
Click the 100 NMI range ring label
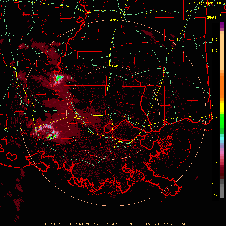click(113, 20)
